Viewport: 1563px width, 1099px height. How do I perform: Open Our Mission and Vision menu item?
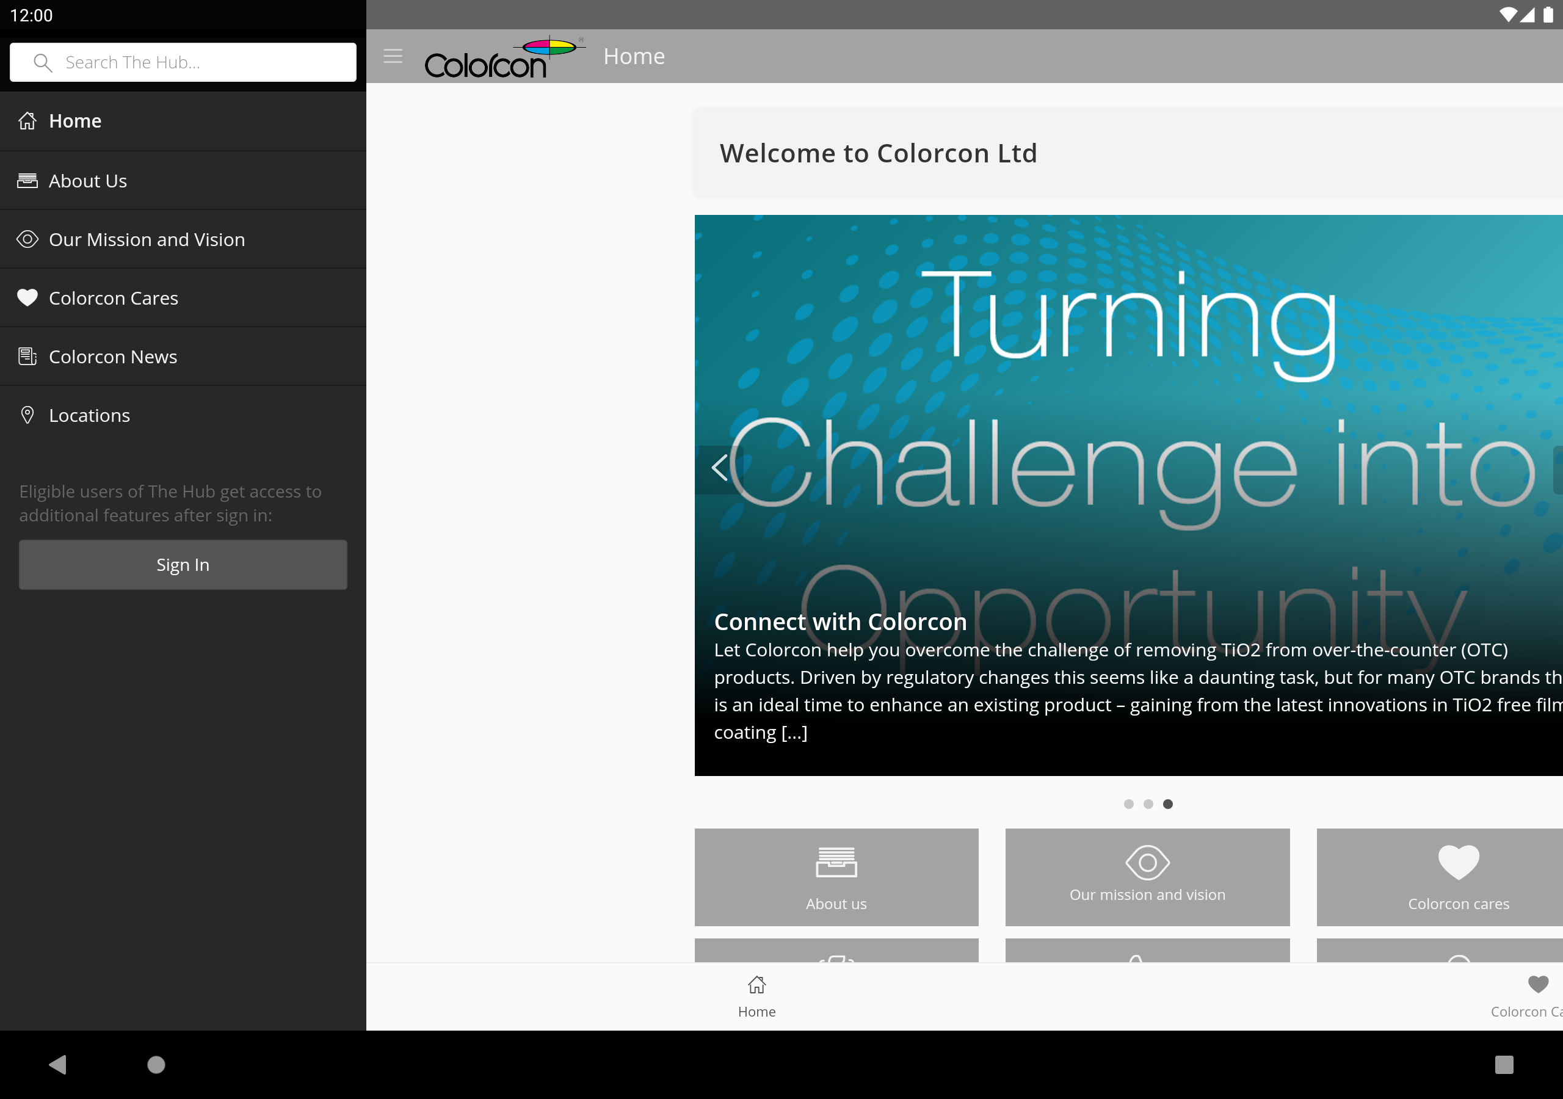tap(183, 239)
